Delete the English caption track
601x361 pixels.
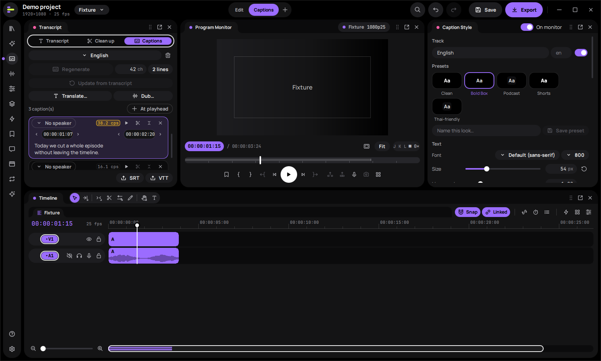[168, 55]
